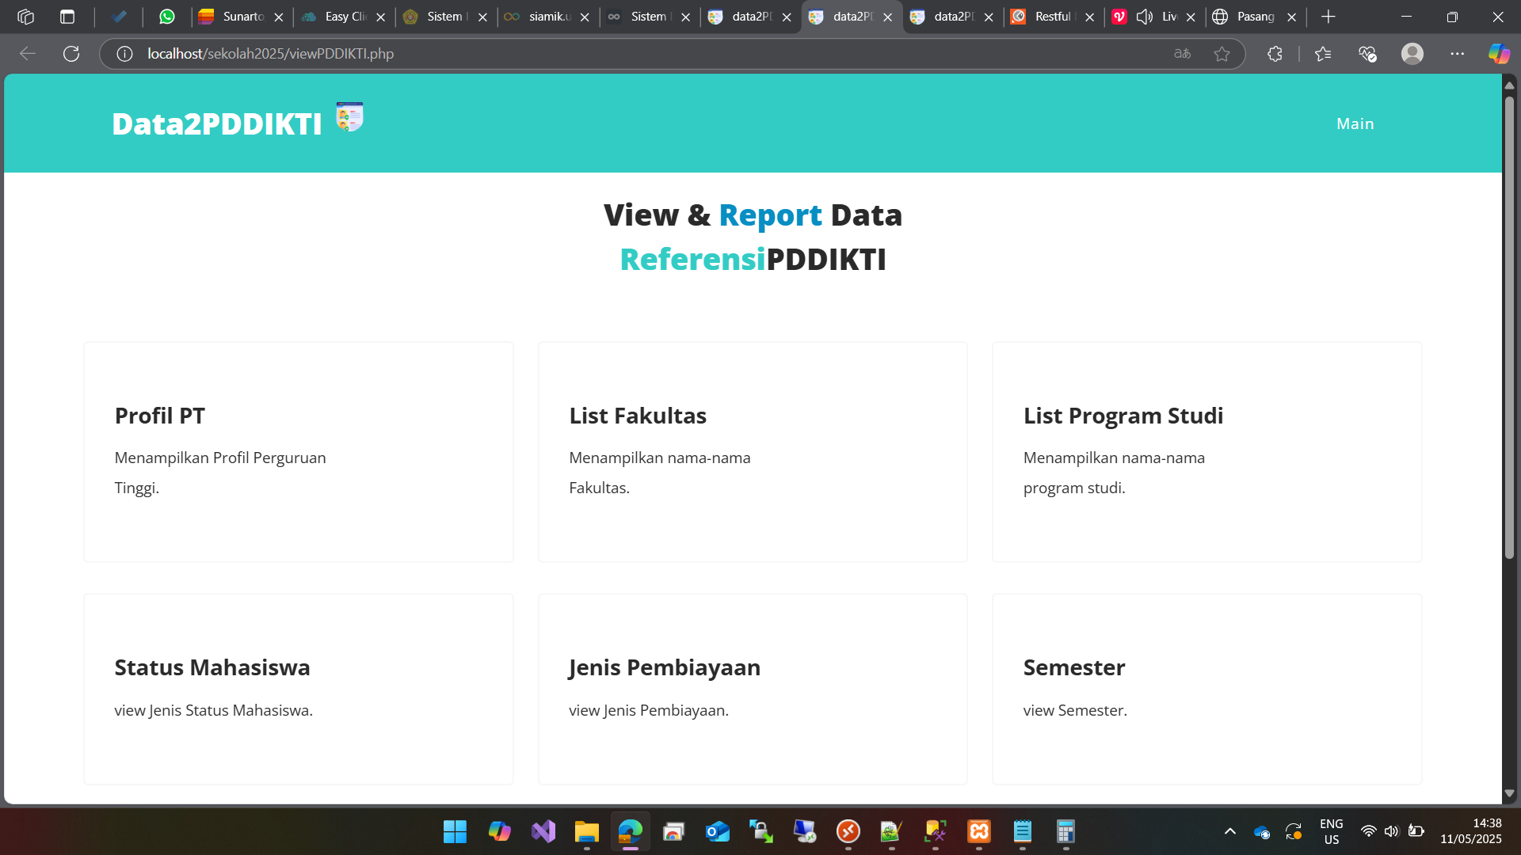Screen dimensions: 1521x855
Task: Click the Data2PDDIKTI logo icon
Action: [x=349, y=117]
